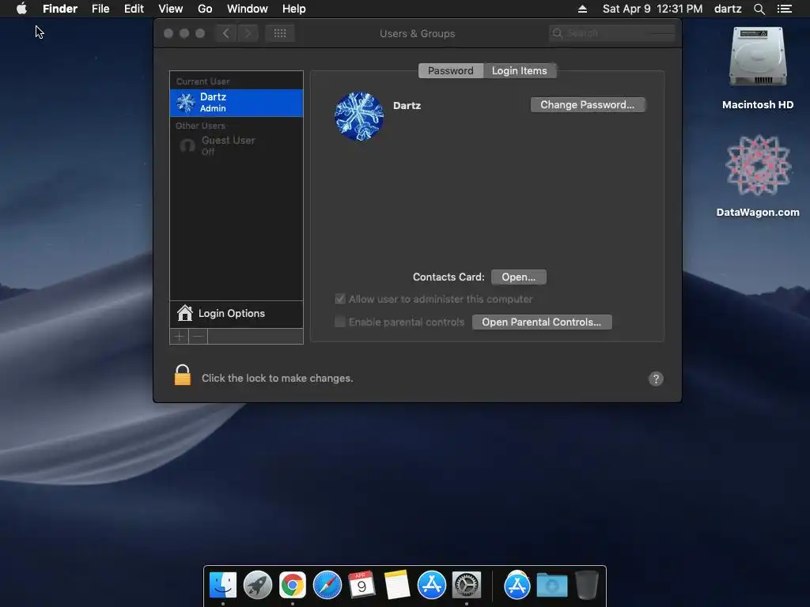Image resolution: width=810 pixels, height=607 pixels.
Task: Click Open Parental Controls button
Action: pos(542,322)
